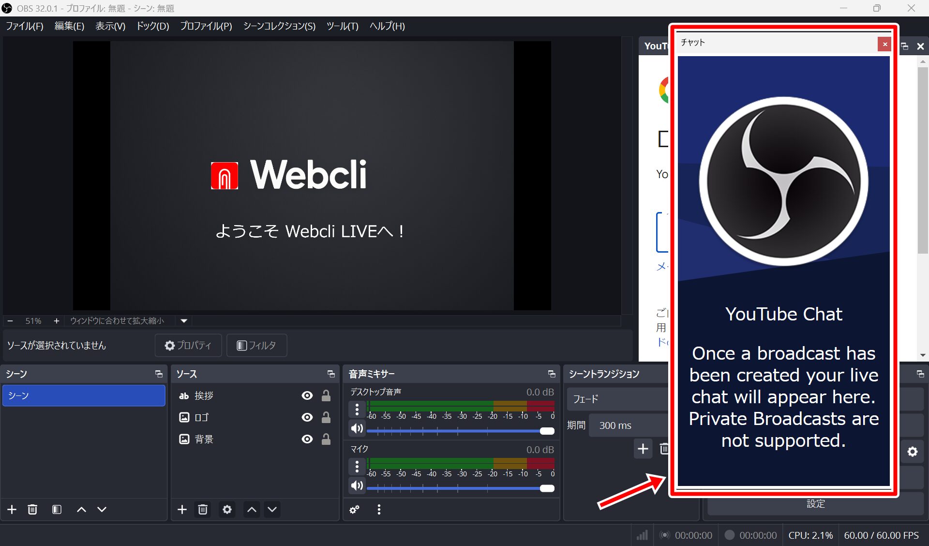The image size is (929, 546).
Task: Mute the Desktop audio speaker icon
Action: tap(357, 428)
